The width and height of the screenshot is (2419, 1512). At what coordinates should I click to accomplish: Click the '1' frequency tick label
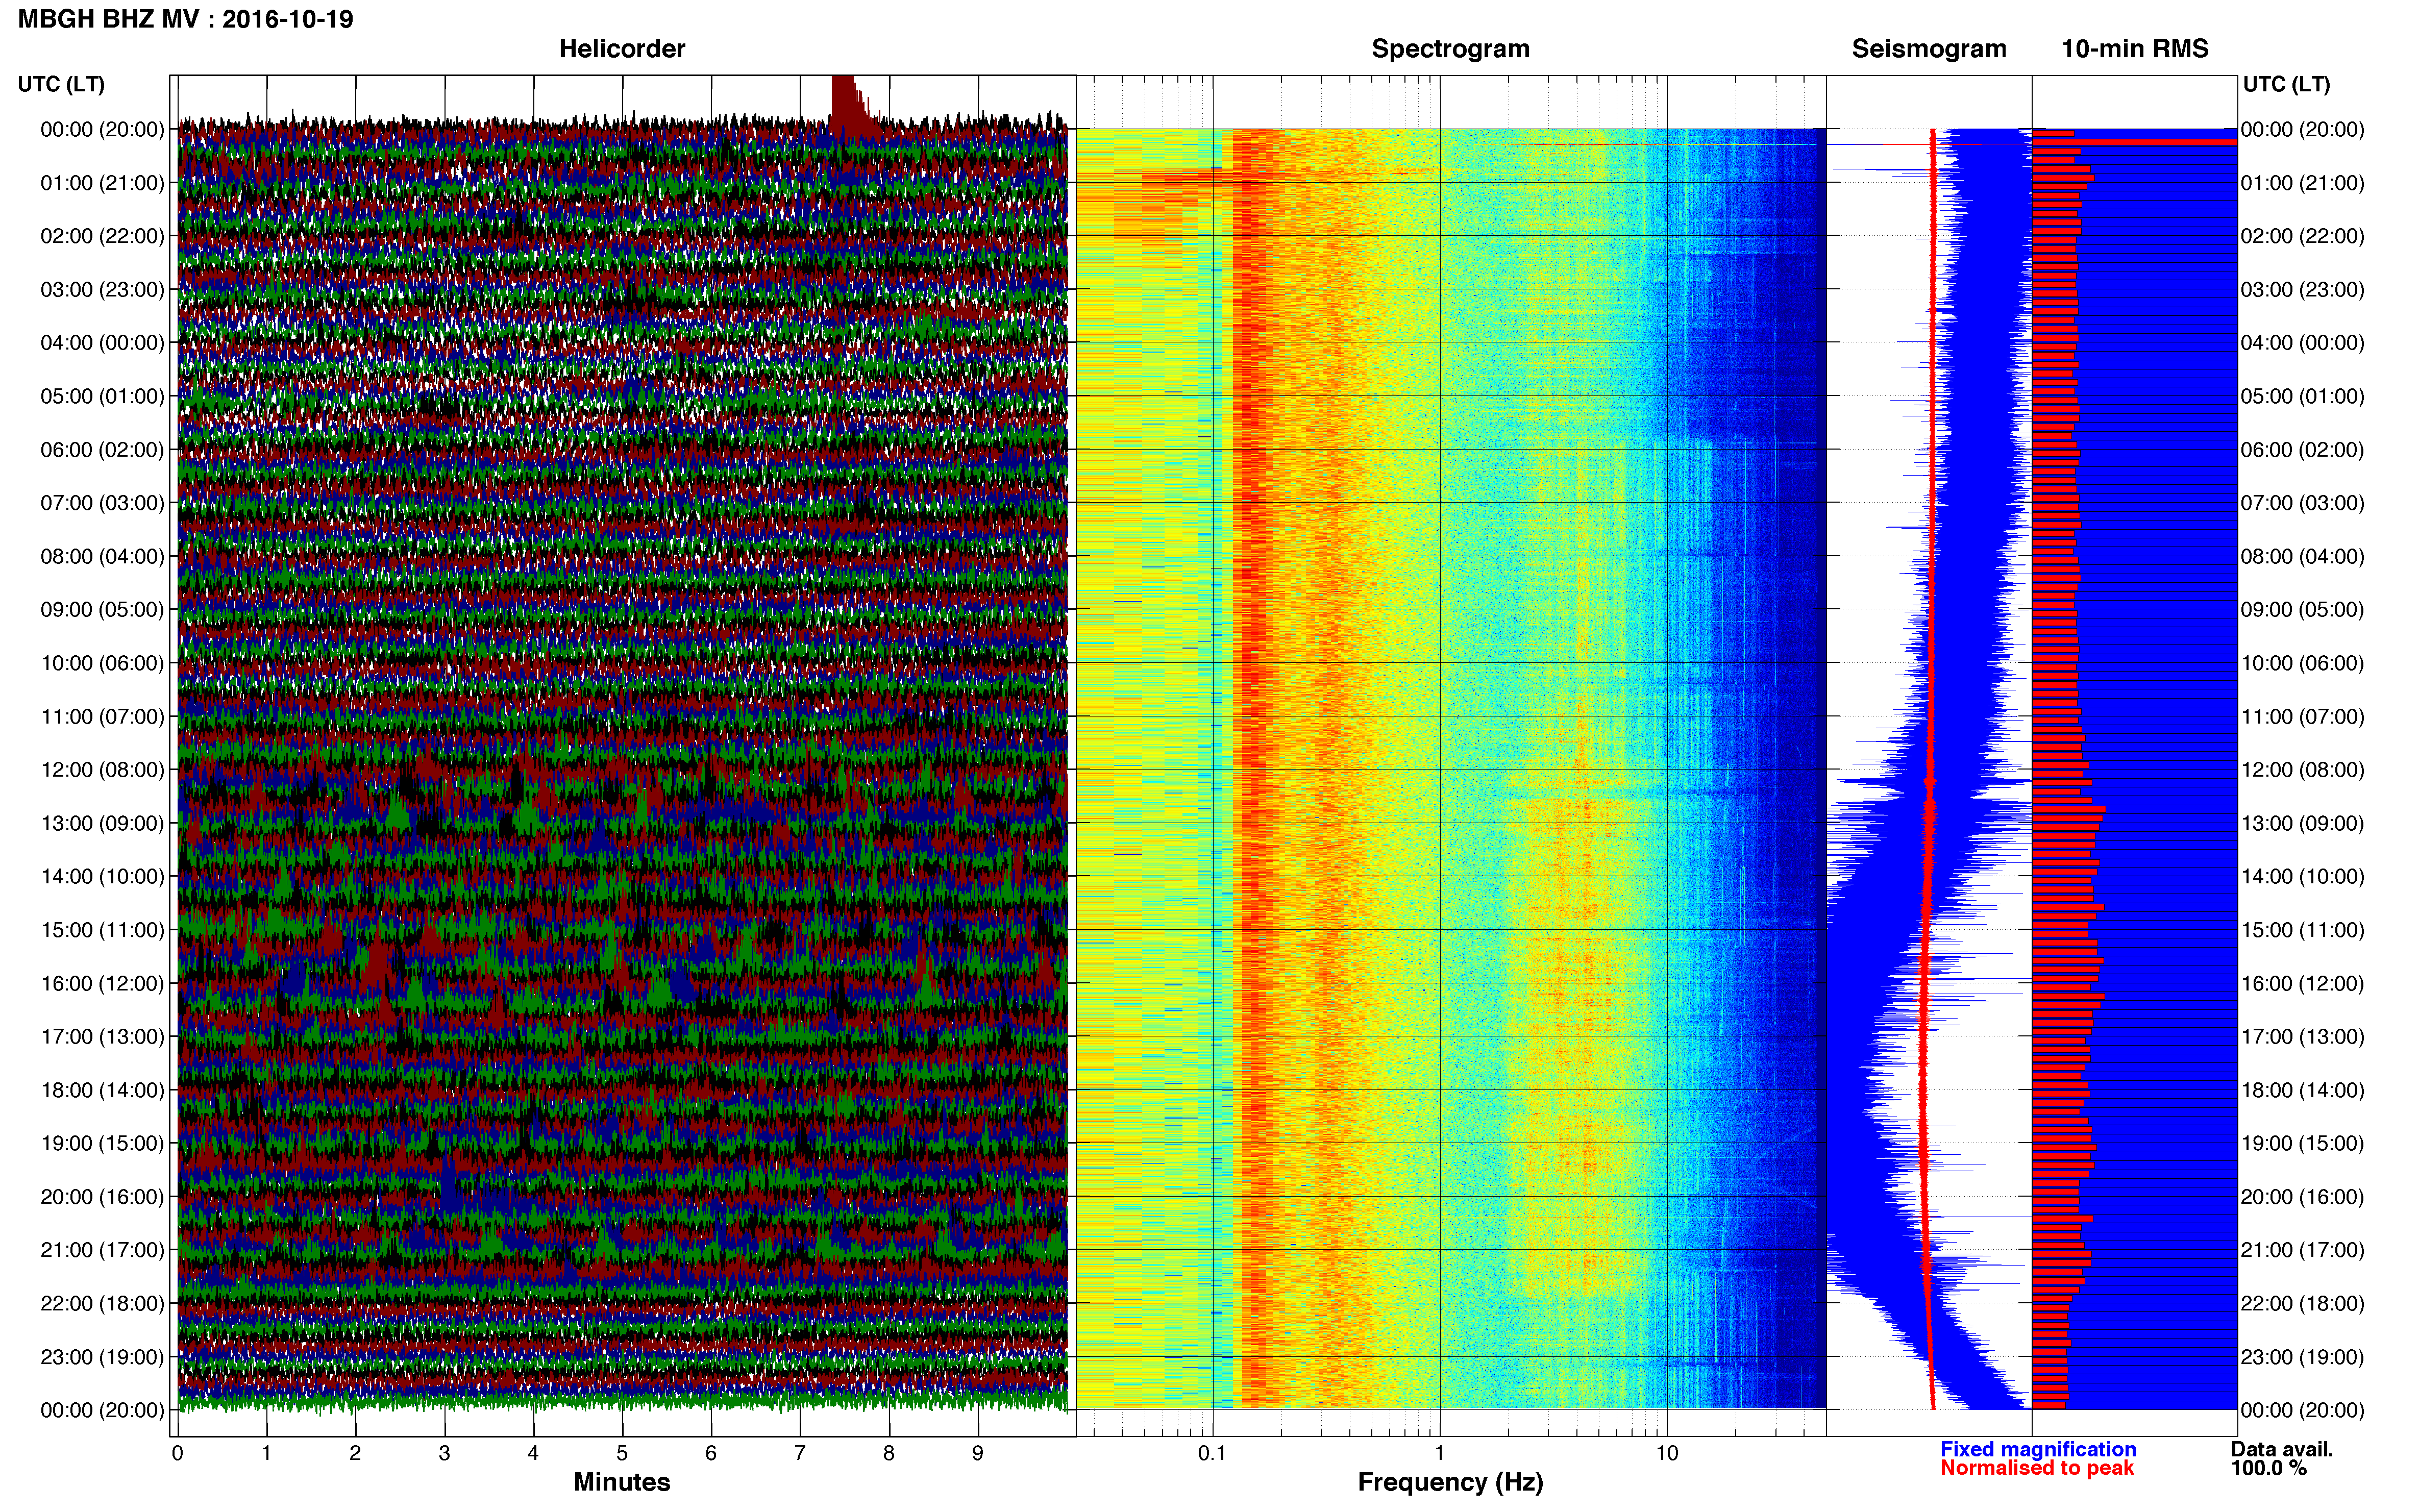1439,1453
